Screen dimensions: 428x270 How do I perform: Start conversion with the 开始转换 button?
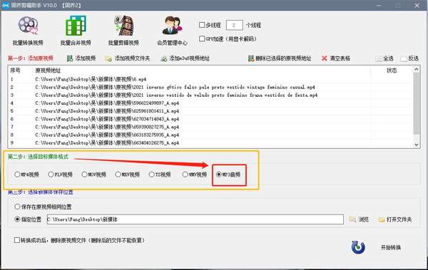pyautogui.click(x=391, y=247)
